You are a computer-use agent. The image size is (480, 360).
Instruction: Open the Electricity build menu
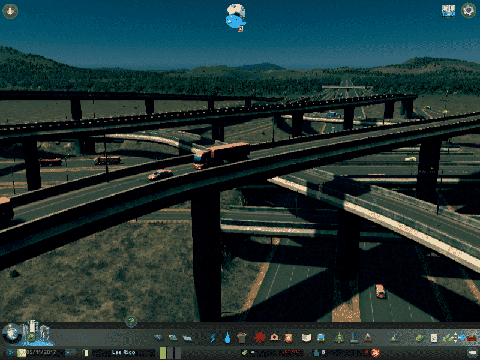coord(213,338)
